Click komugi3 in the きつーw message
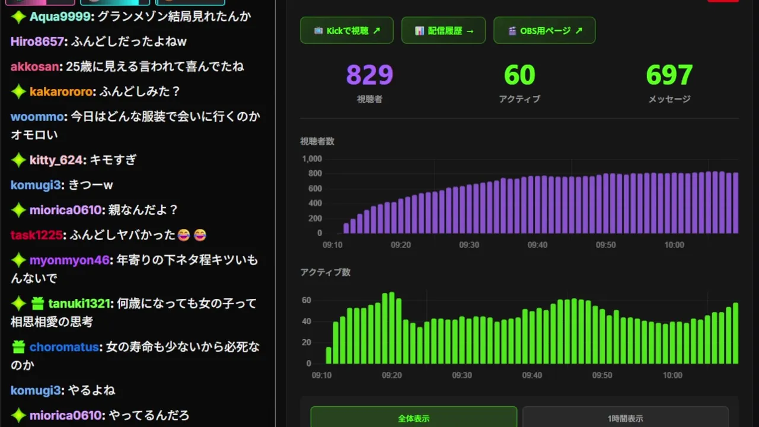The width and height of the screenshot is (759, 427). click(36, 185)
